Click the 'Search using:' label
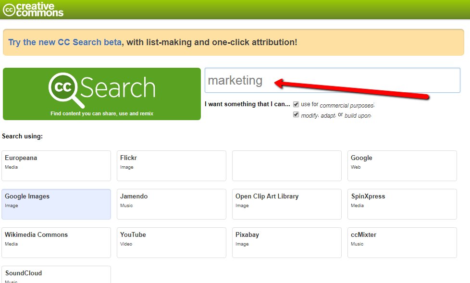The image size is (470, 283). tap(23, 136)
